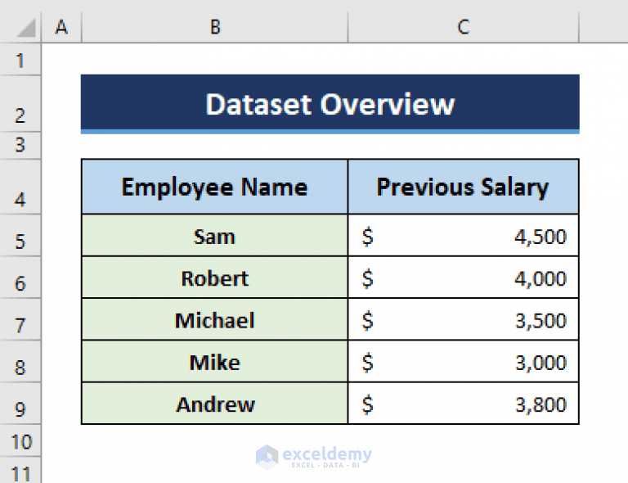Click the Dataset Overview title cell
628x483 pixels.
click(330, 104)
